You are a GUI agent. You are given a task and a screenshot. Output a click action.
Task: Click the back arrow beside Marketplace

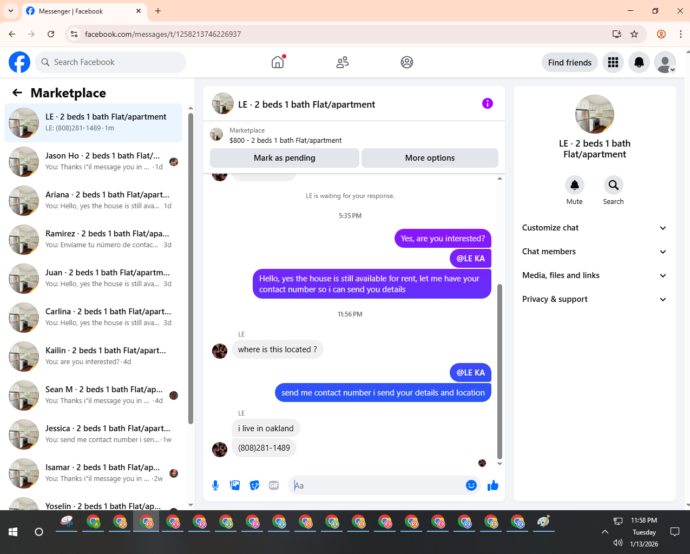[x=17, y=93]
